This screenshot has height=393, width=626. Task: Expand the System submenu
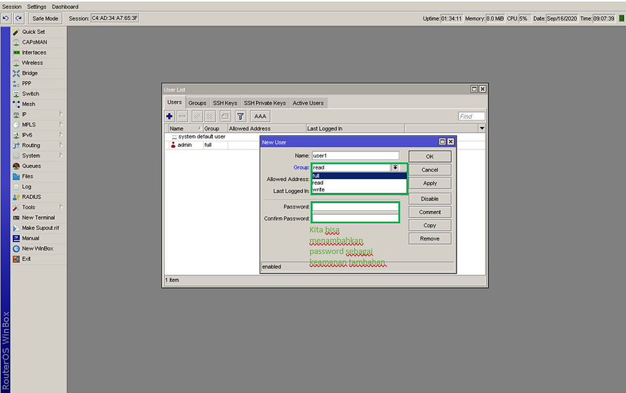[38, 156]
